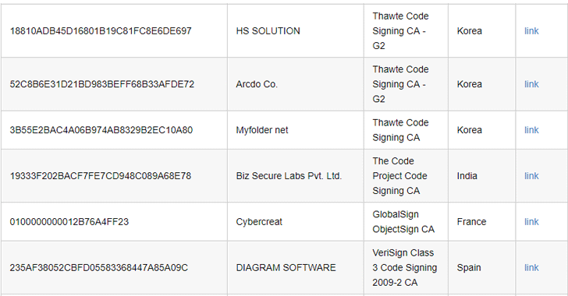The image size is (568, 296).
Task: Open the link for Cybercreat row
Action: tap(531, 222)
